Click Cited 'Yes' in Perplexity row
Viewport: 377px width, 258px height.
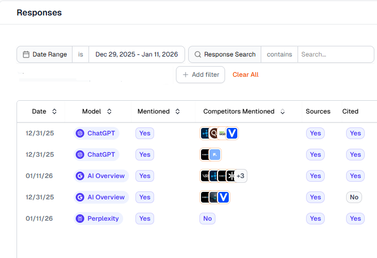tap(355, 219)
